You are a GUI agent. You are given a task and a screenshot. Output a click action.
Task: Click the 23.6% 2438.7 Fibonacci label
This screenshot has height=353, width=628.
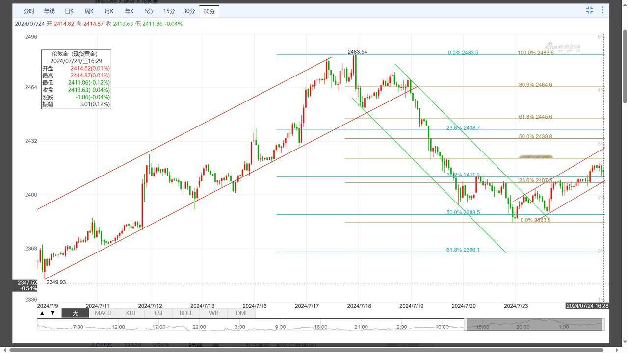click(463, 128)
